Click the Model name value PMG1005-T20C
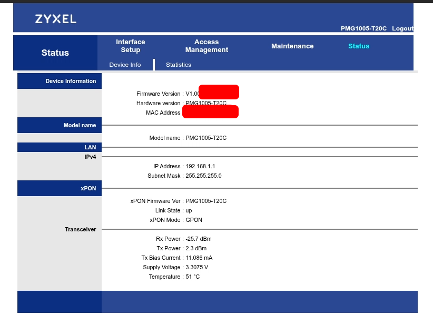The height and width of the screenshot is (326, 433). click(x=206, y=138)
